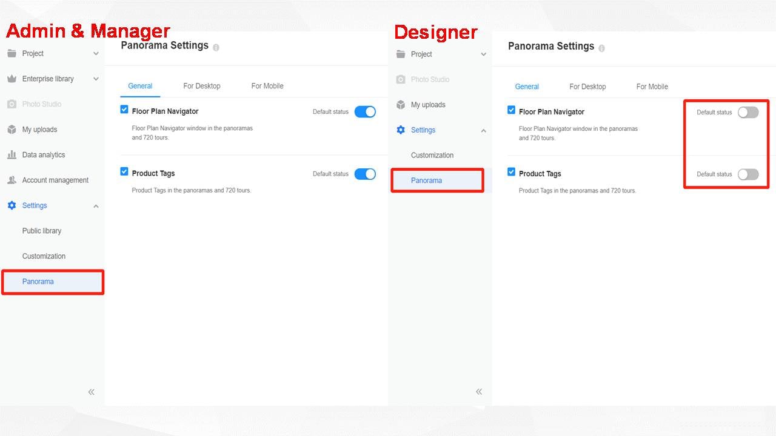776x436 pixels.
Task: Click the Settings gear icon in Designer sidebar
Action: point(400,130)
